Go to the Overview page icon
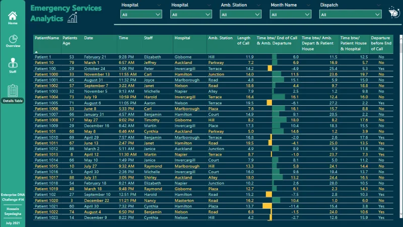The height and width of the screenshot is (227, 403). pyautogui.click(x=13, y=39)
